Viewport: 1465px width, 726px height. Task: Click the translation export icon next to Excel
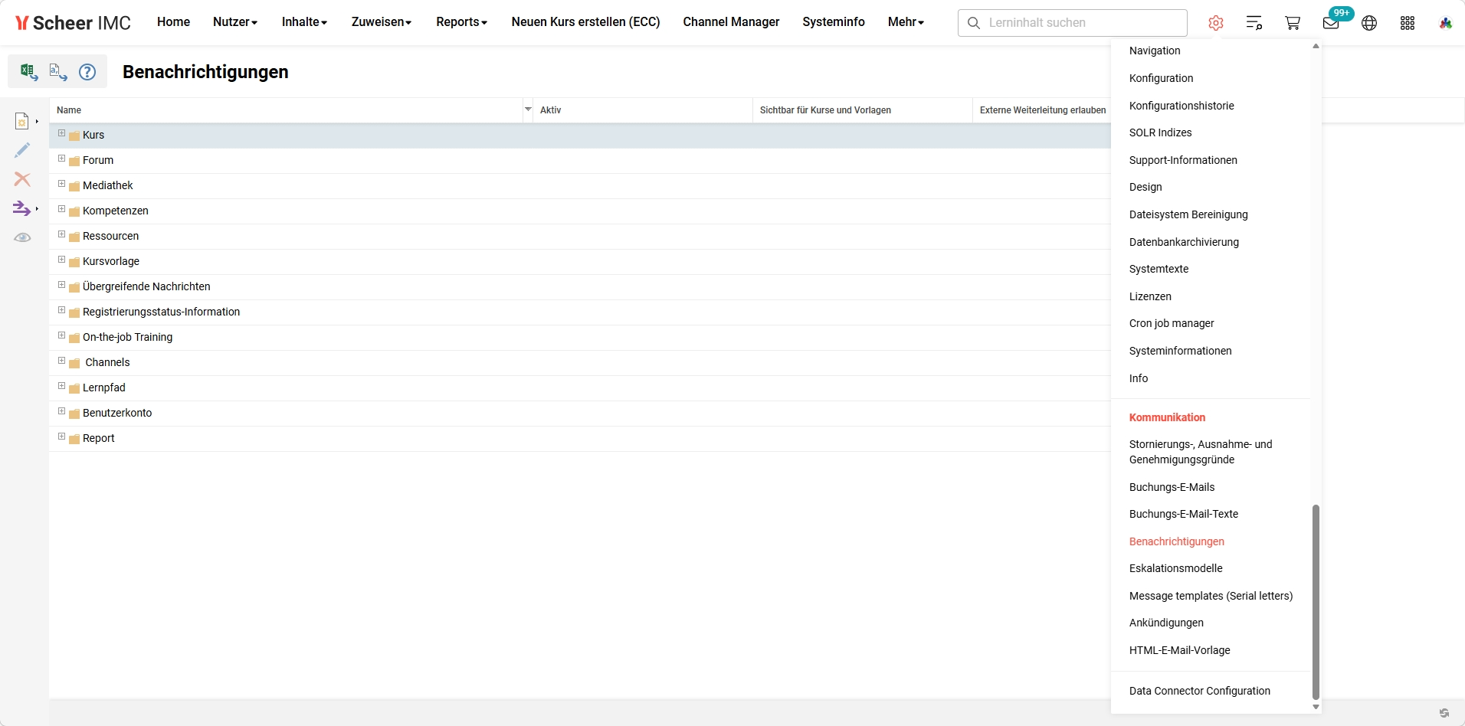click(58, 72)
